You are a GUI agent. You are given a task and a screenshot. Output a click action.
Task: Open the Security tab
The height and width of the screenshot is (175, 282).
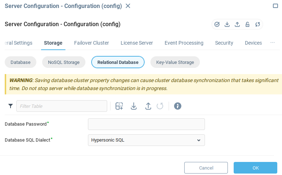coord(224,43)
